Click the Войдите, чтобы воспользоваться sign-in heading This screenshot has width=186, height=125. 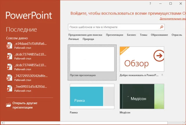[x=128, y=13]
